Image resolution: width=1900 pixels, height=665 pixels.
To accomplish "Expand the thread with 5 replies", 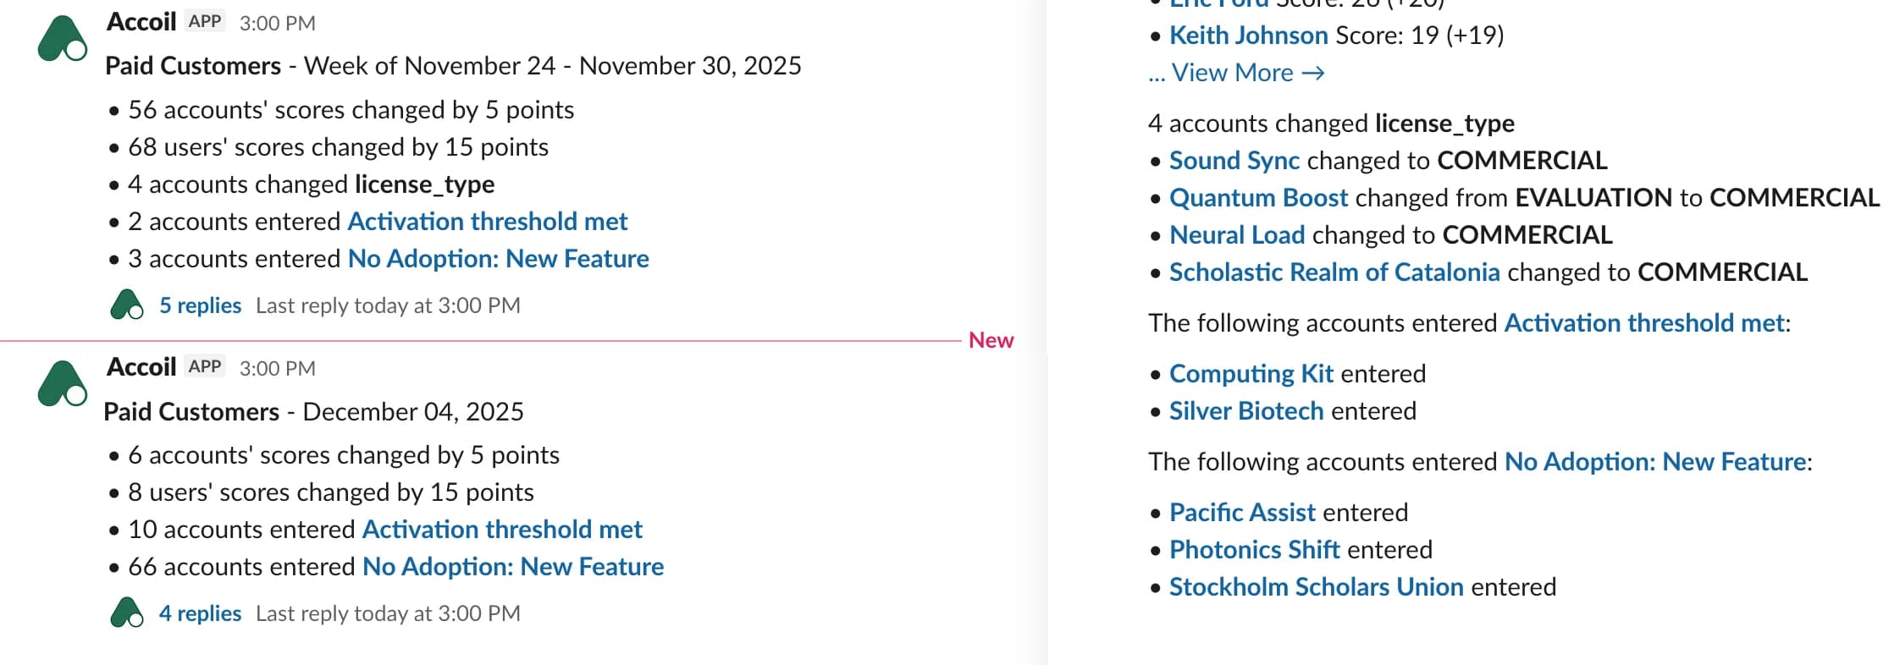I will [x=200, y=305].
